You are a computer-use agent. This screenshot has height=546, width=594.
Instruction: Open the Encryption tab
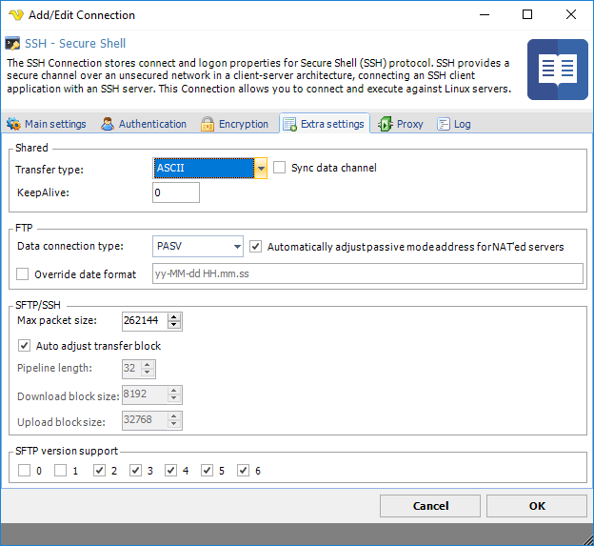(235, 124)
